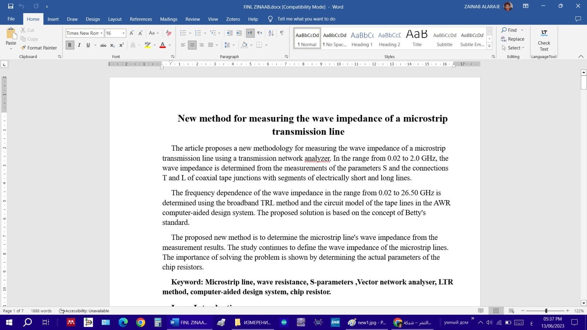The image size is (587, 330).
Task: Open Google Chrome from the taskbar
Action: [x=140, y=323]
